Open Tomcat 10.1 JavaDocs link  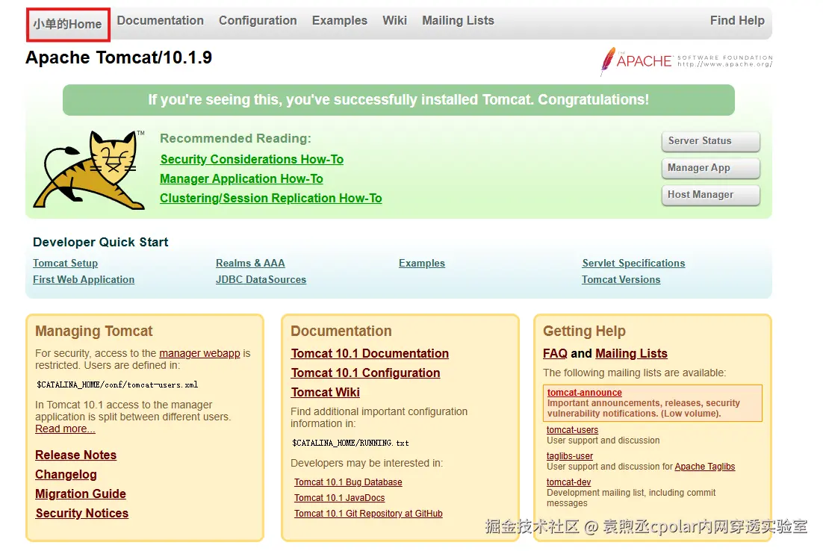tap(339, 498)
